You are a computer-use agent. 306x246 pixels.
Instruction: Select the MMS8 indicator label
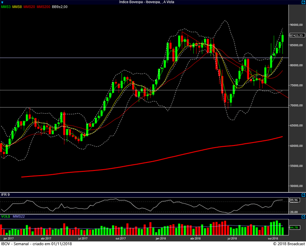(x=17, y=7)
